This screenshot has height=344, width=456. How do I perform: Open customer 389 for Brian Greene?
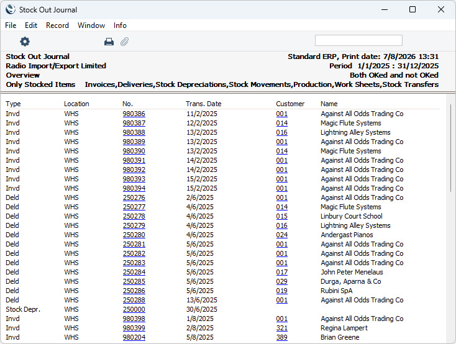(282, 337)
